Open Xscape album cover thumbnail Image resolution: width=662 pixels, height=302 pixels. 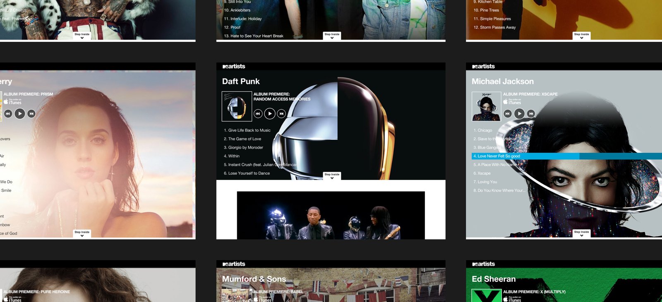[x=487, y=106]
